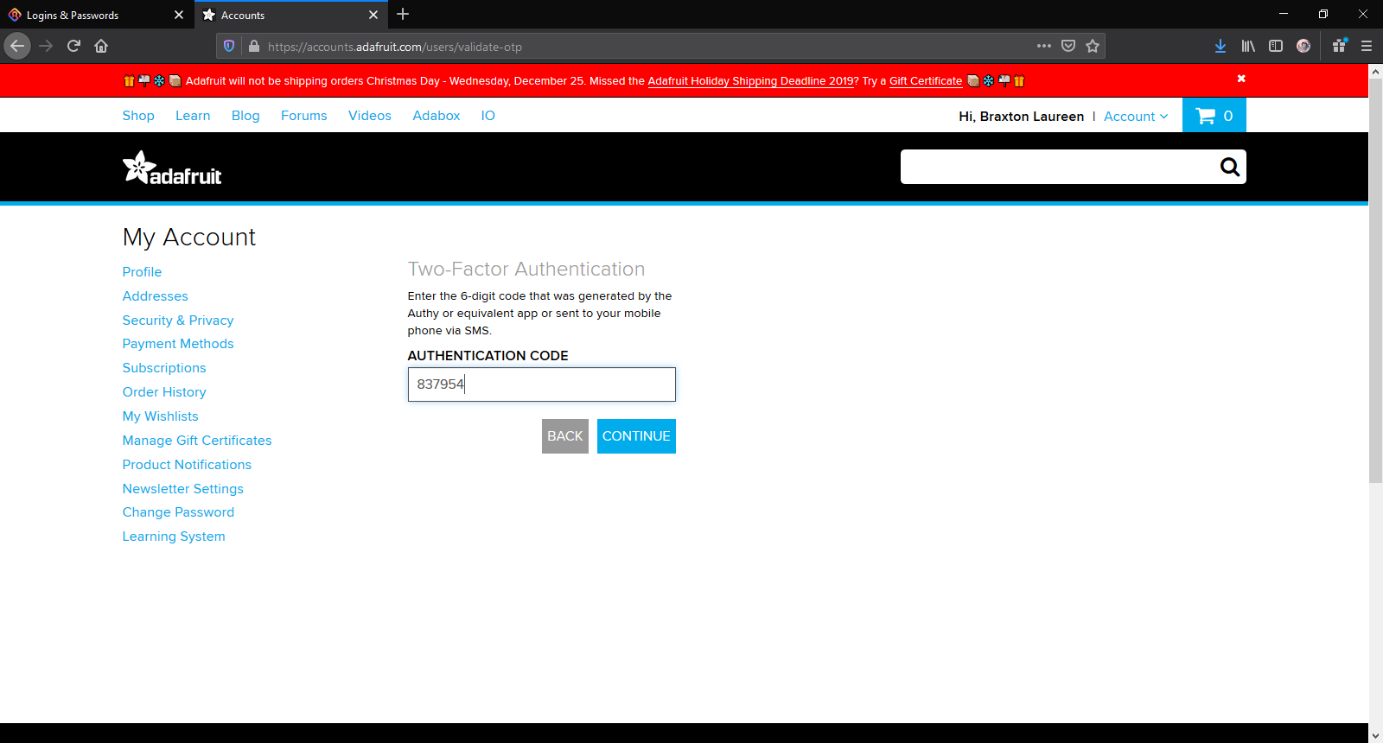Open a new browser tab
The width and height of the screenshot is (1383, 743).
pos(403,15)
